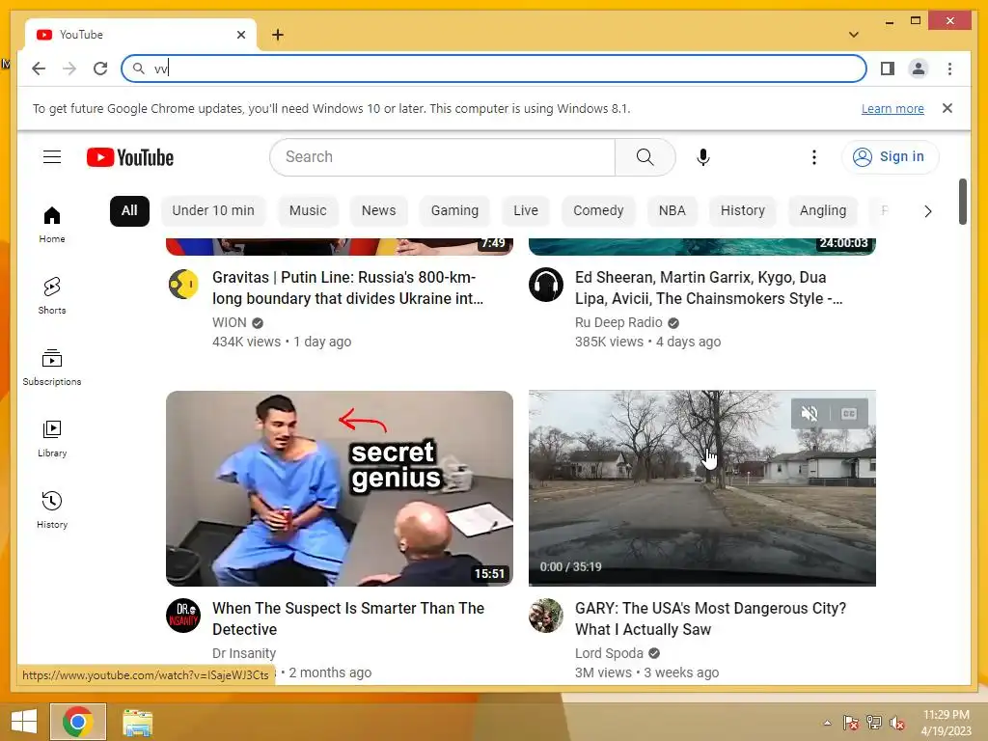Screen dimensions: 988x741
Task: Select the History chip
Action: tap(742, 210)
